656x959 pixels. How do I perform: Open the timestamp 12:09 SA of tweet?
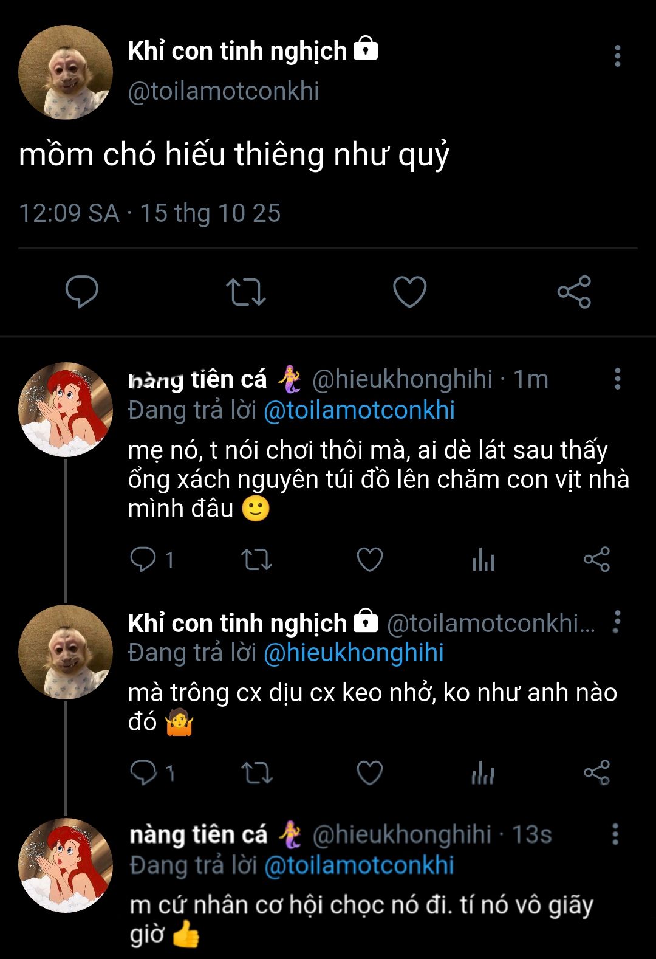point(69,213)
